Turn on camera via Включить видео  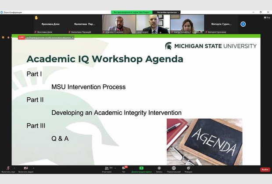(x=26, y=168)
